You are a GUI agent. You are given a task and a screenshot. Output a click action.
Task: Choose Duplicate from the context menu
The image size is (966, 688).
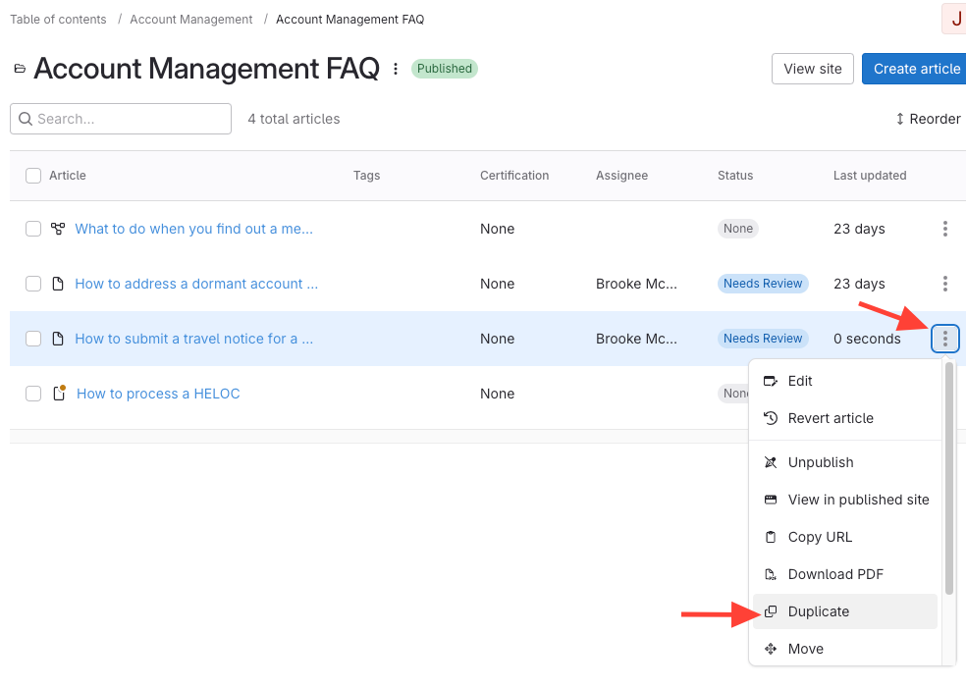pyautogui.click(x=819, y=611)
